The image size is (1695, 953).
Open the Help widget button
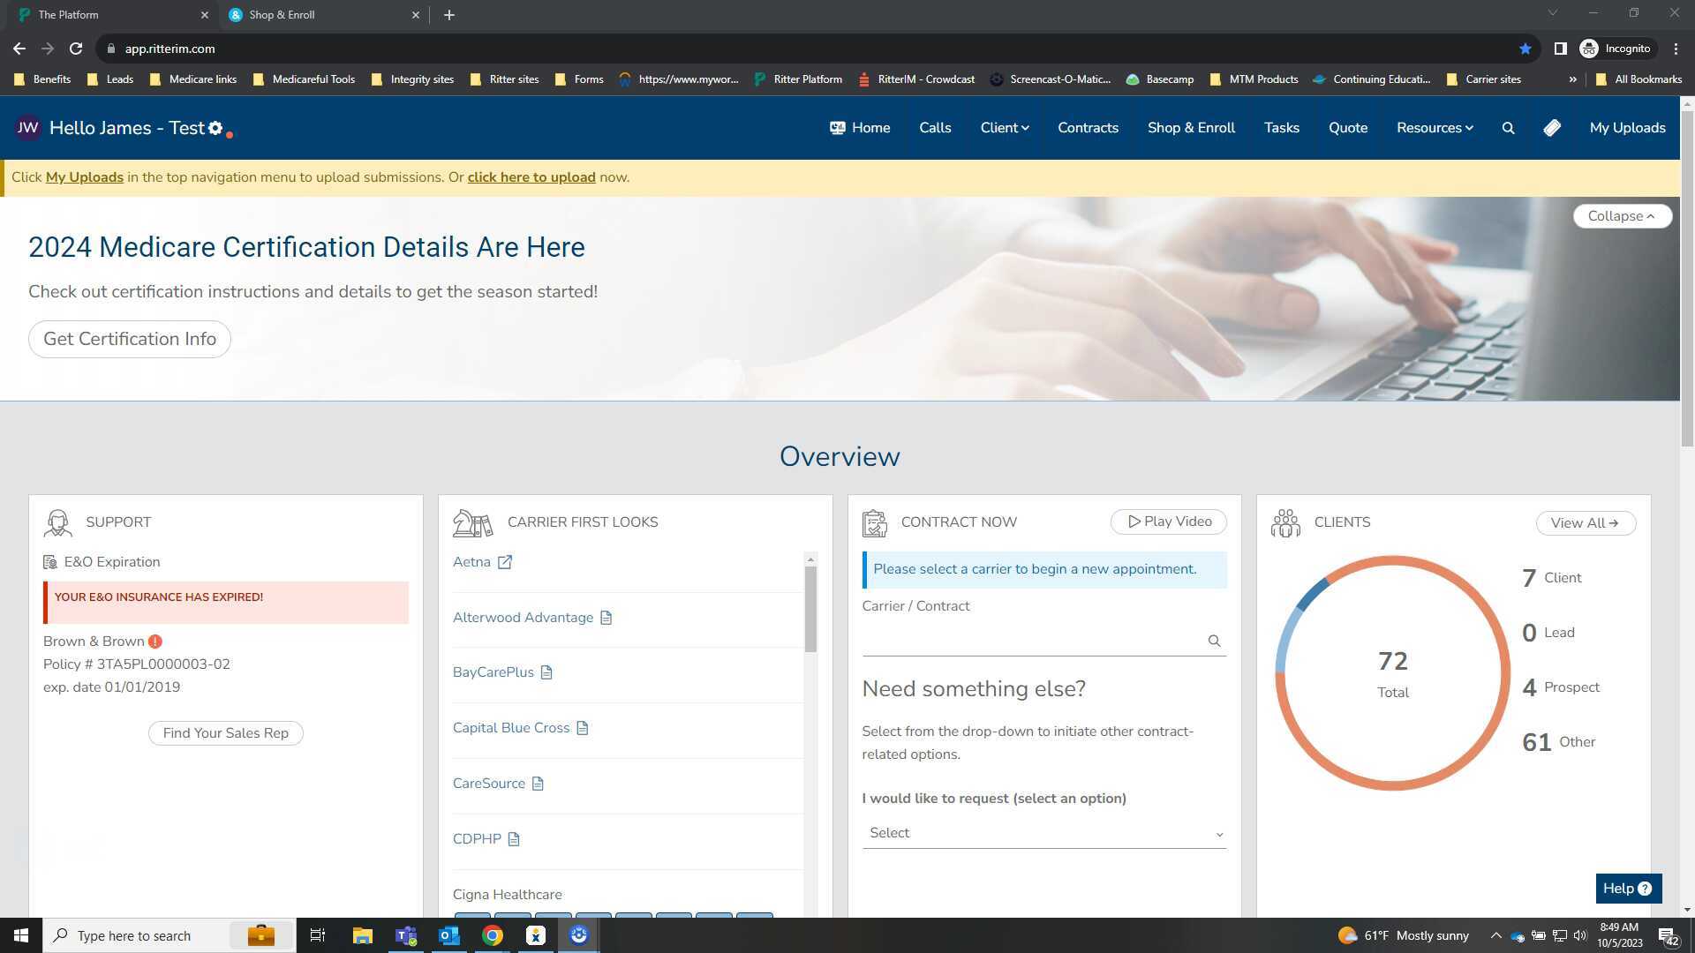[x=1627, y=889]
